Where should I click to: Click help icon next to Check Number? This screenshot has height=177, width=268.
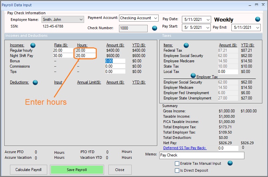[155, 28]
